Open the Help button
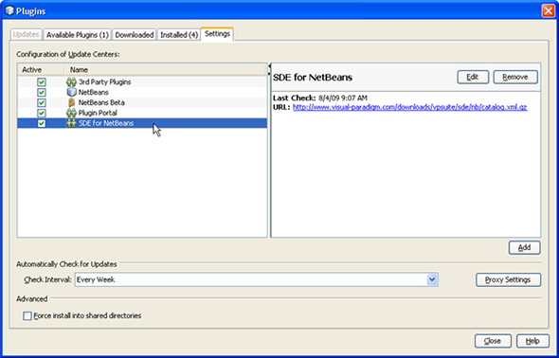559x358 pixels. [532, 341]
